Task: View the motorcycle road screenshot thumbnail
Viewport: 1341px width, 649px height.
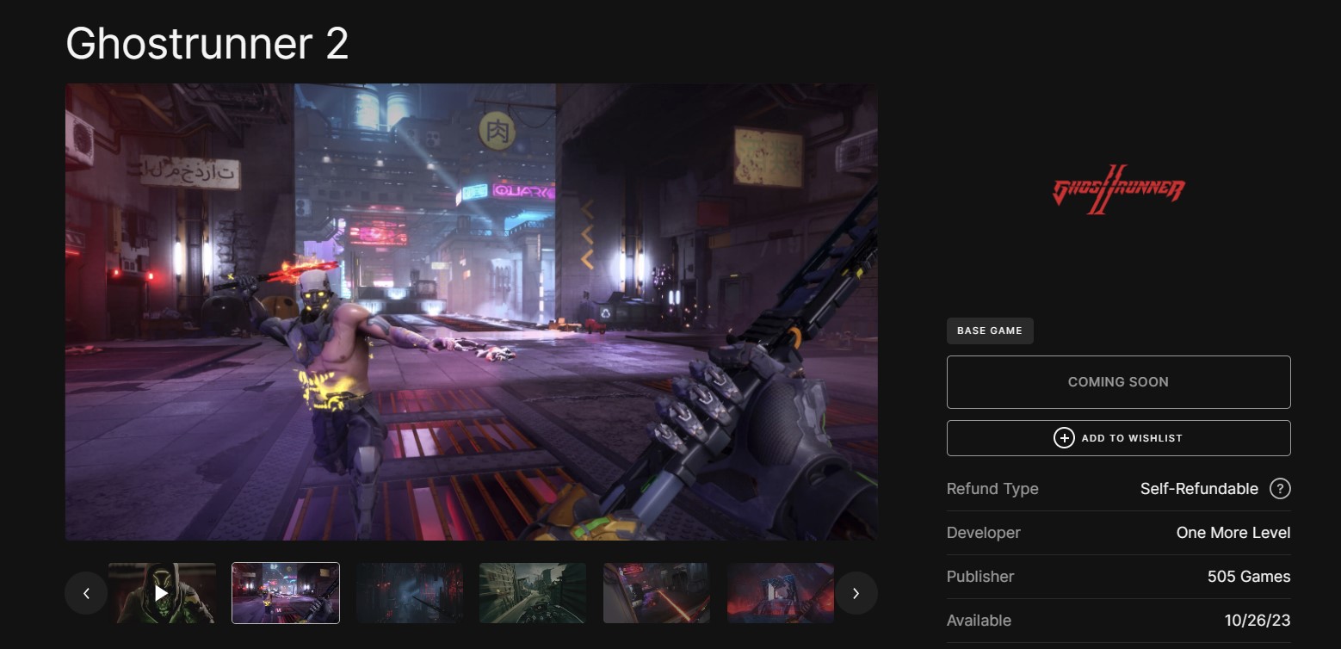Action: tap(533, 593)
